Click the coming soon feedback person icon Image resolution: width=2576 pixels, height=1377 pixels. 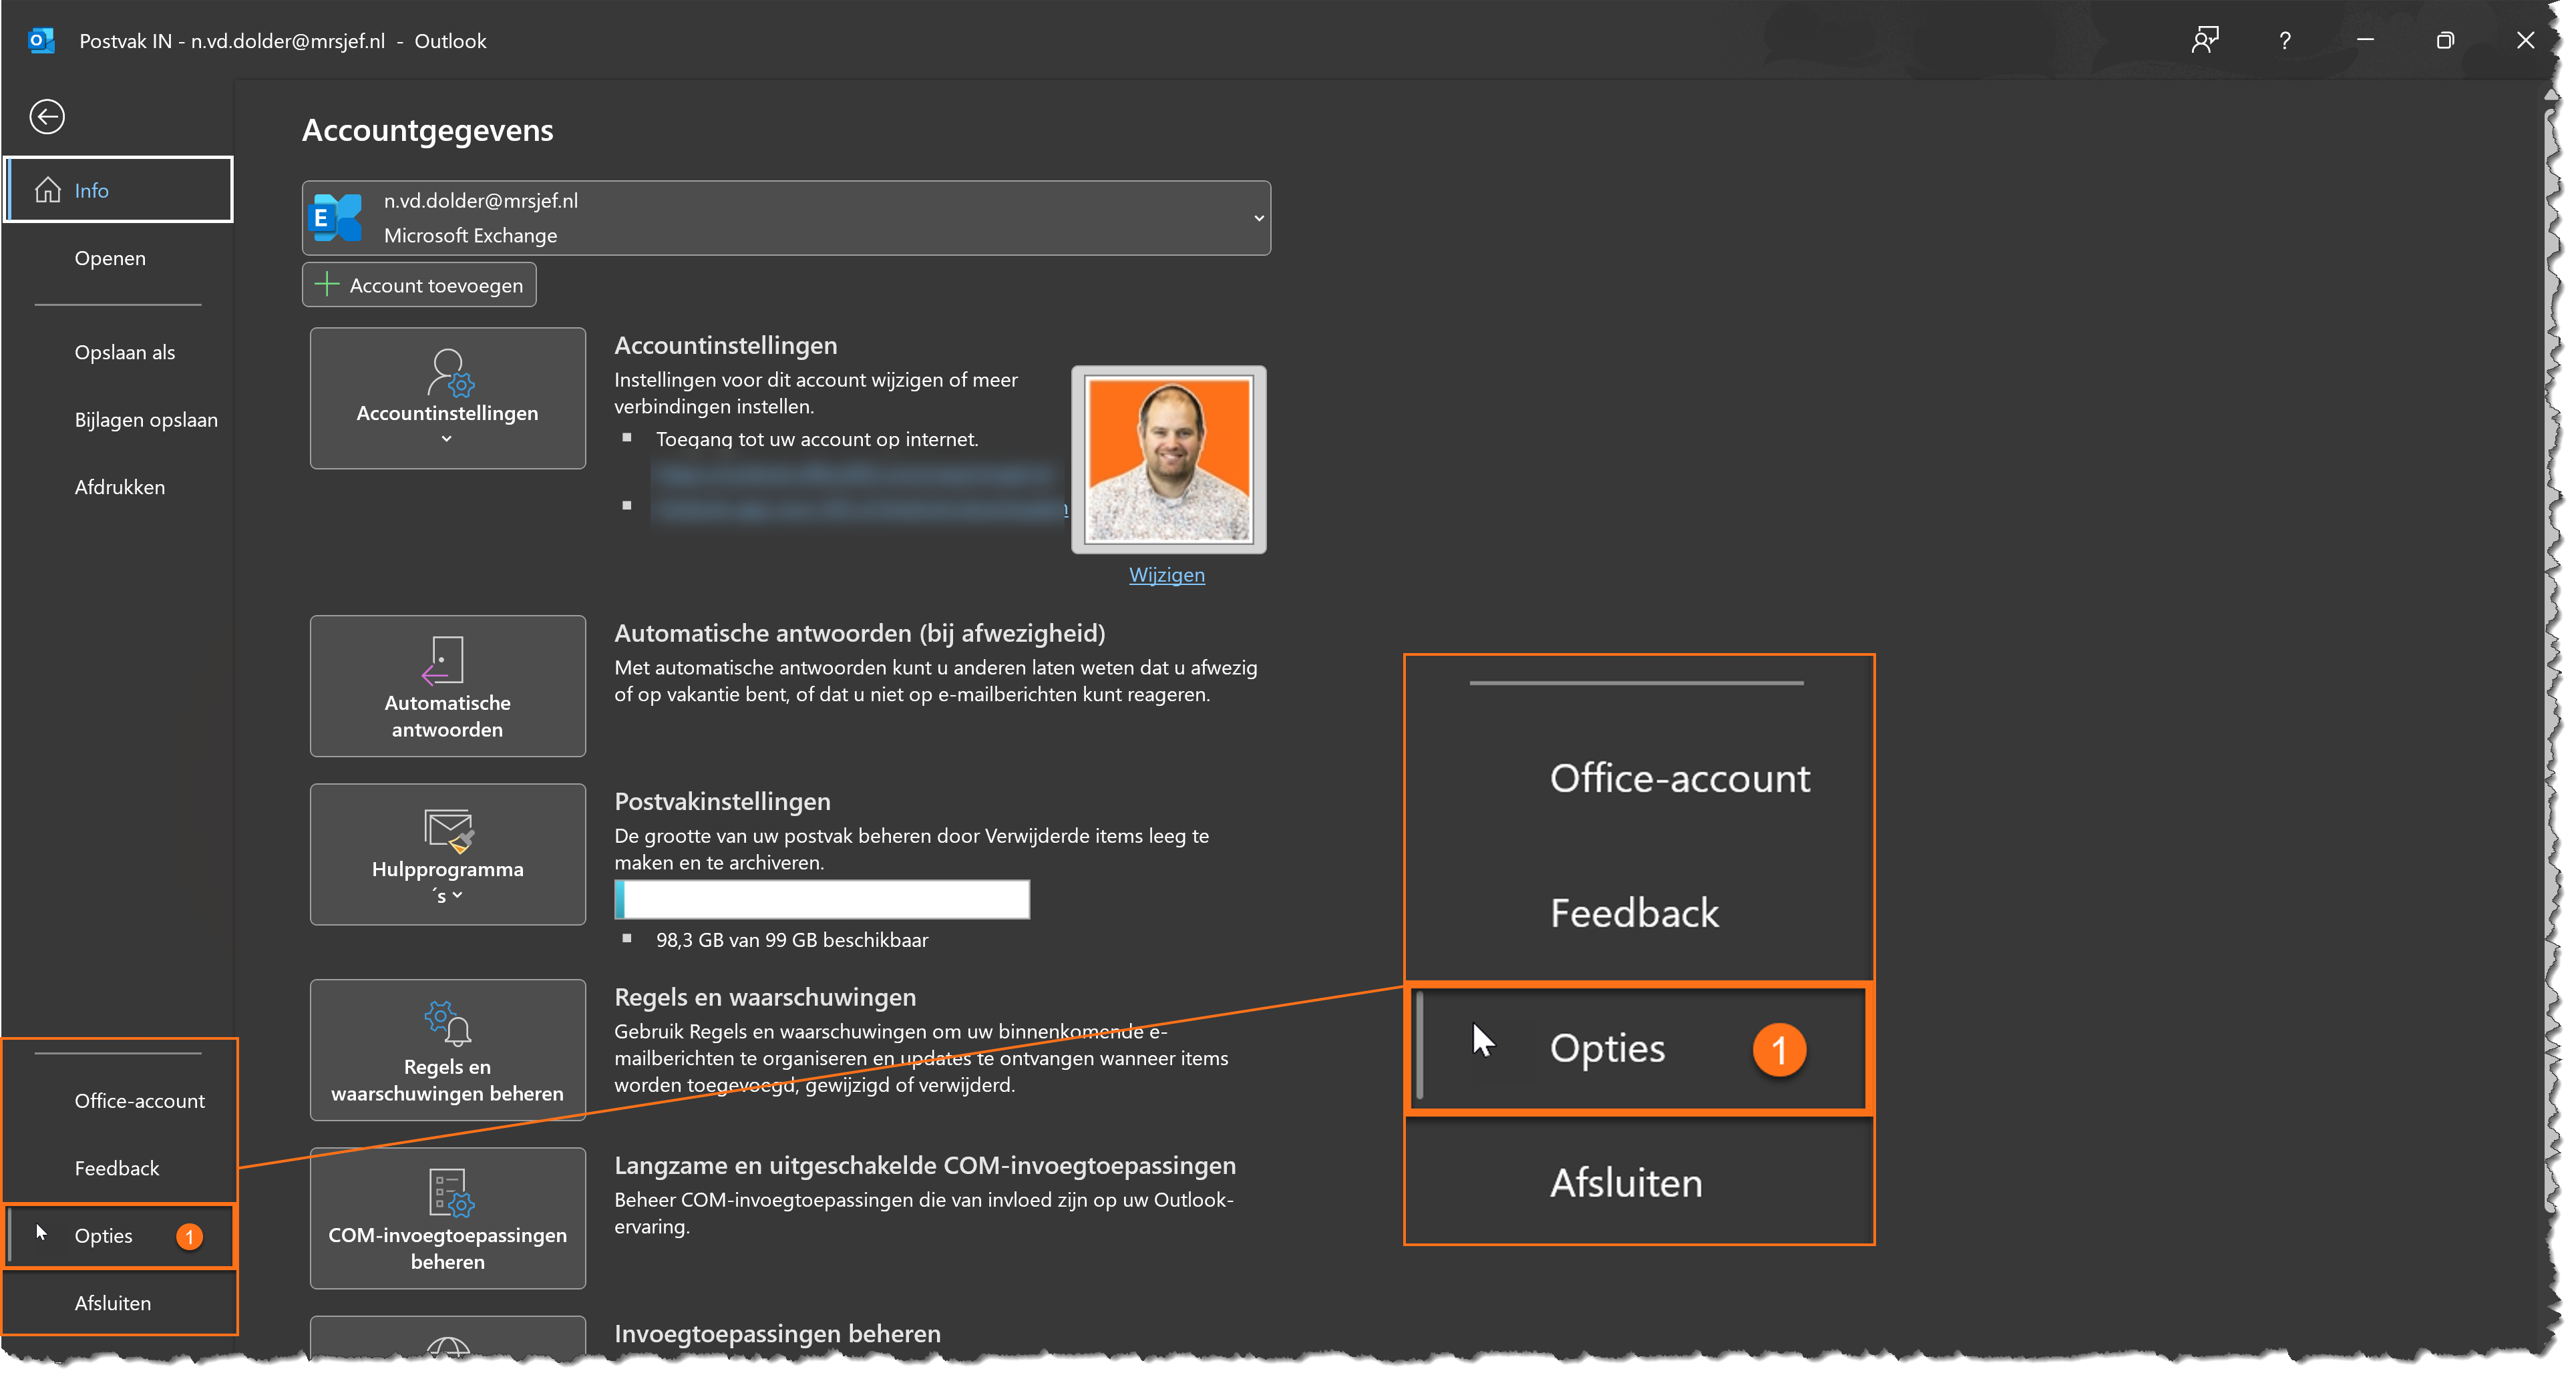pos(2204,41)
